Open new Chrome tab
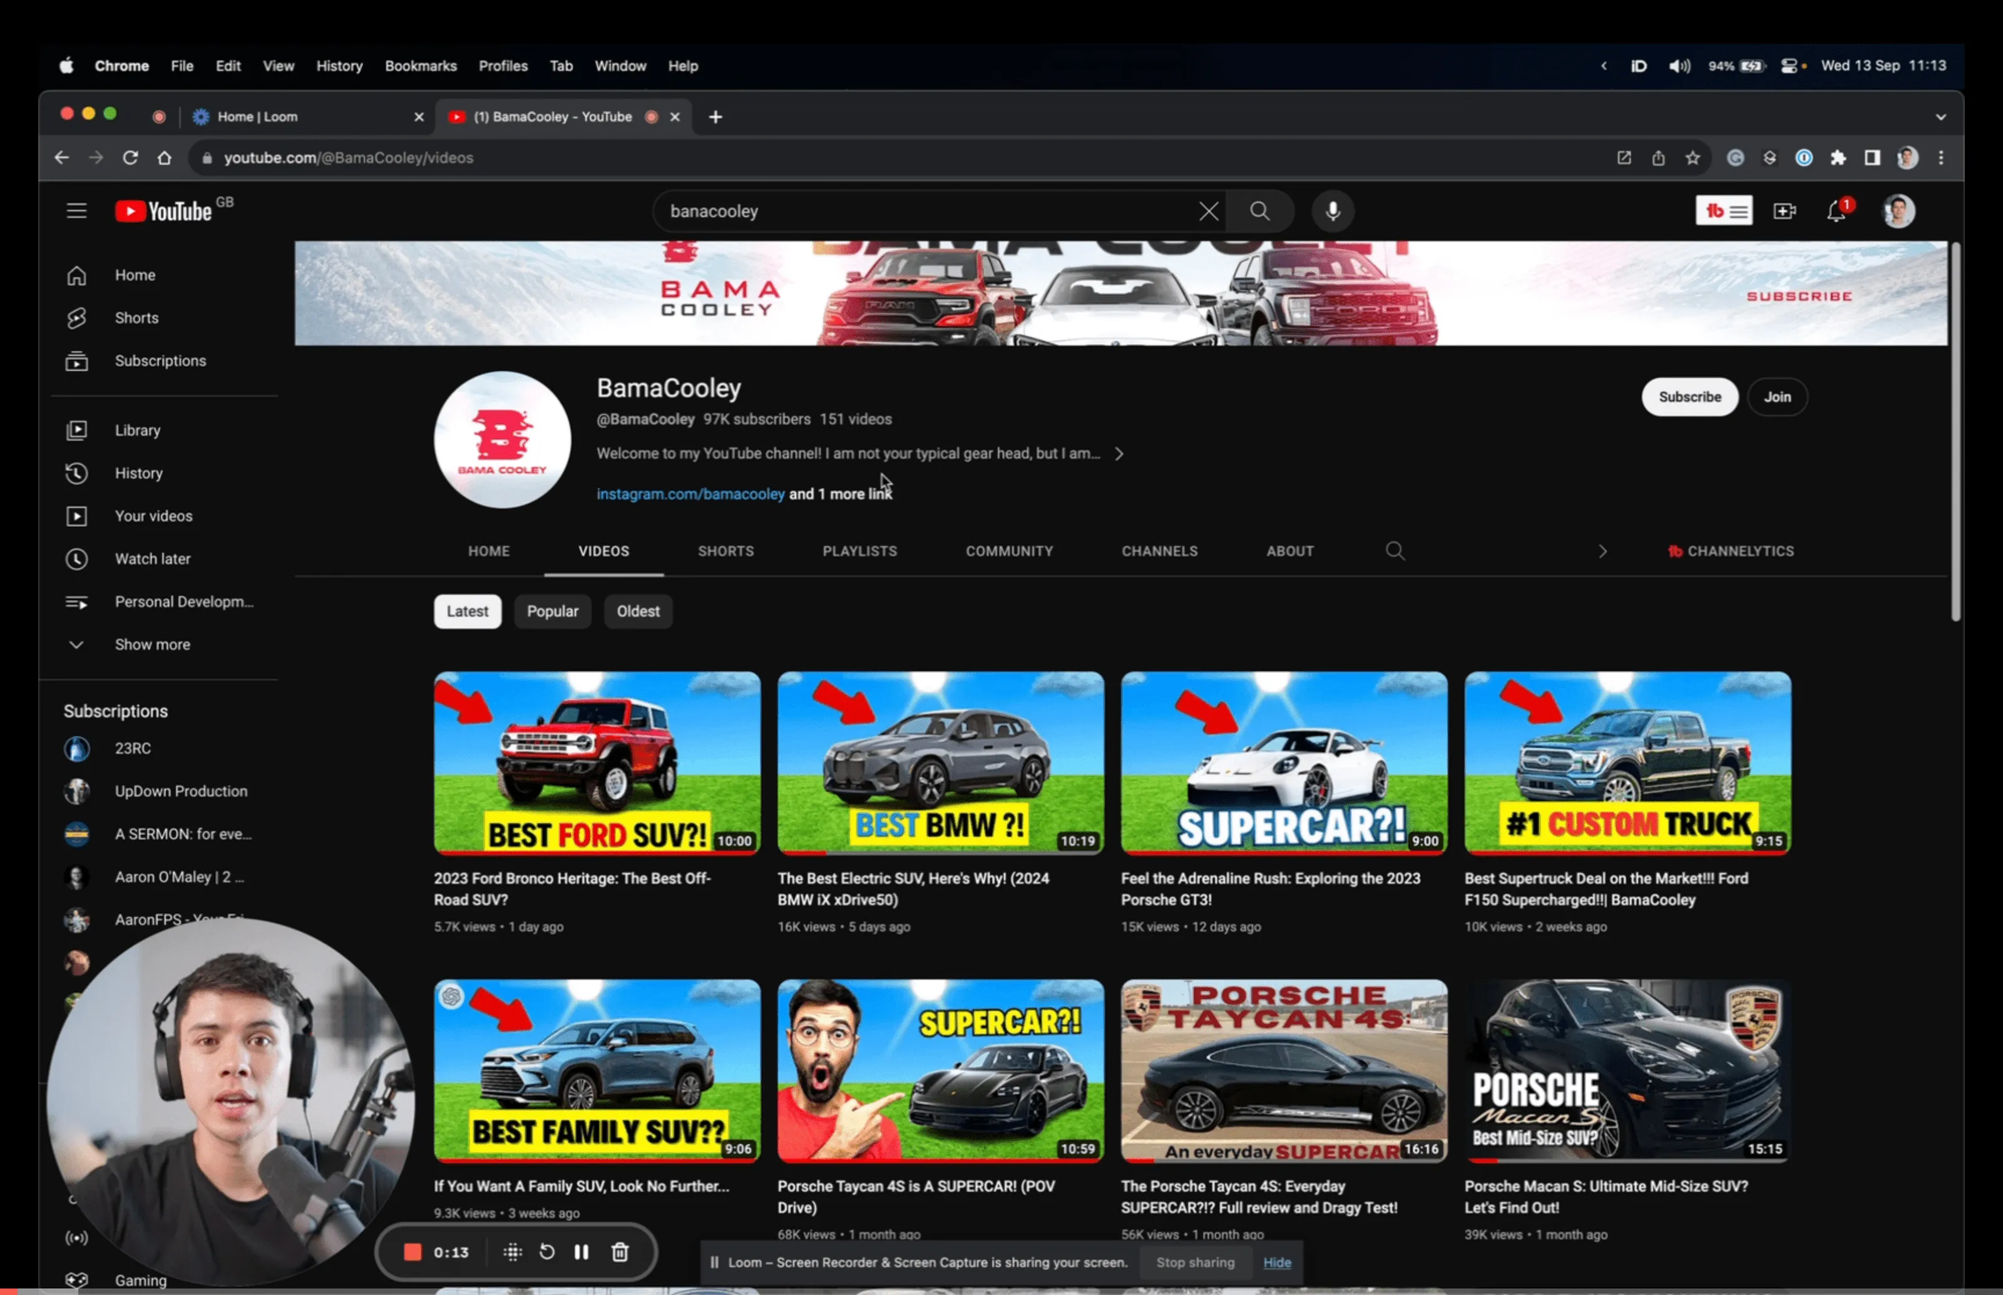Viewport: 2003px width, 1295px height. tap(715, 117)
